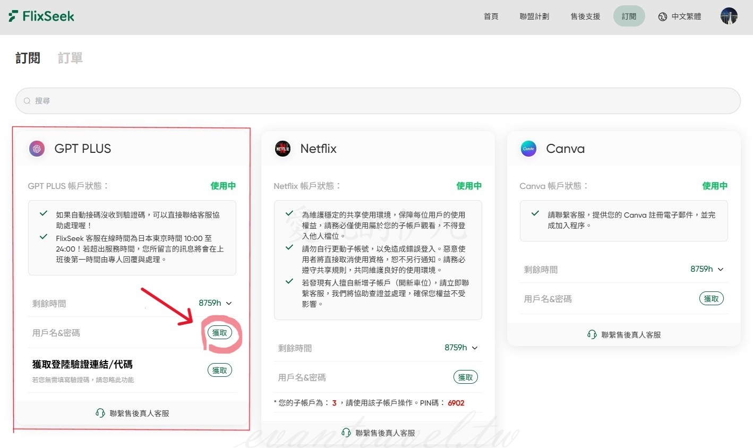Click the search magnifier icon
Screen dimensions: 753x448
point(27,101)
